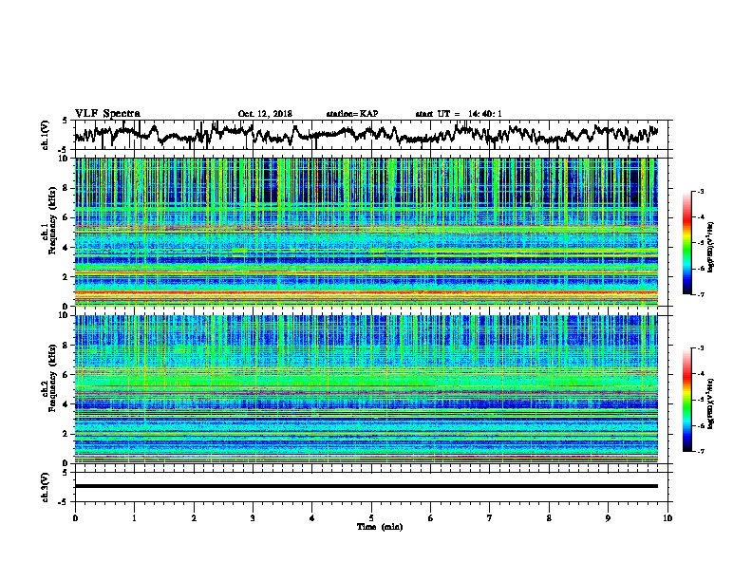Click the "2" kHz tick on ch.2 axis
Screen dimensions: 752x581
point(67,434)
